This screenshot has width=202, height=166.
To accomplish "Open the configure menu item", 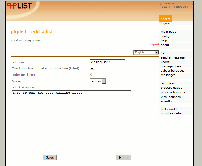I will [x=167, y=36].
